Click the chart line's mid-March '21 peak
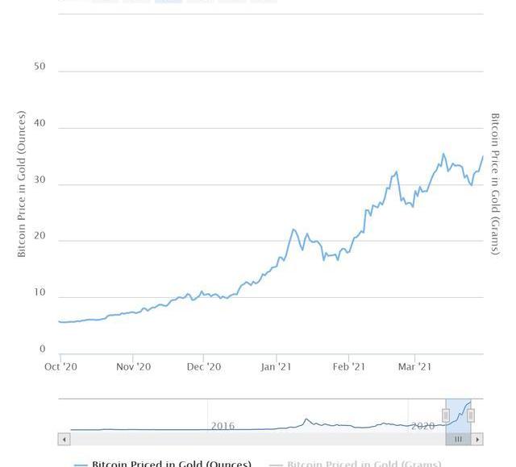This screenshot has height=467, width=516. pyautogui.click(x=443, y=154)
